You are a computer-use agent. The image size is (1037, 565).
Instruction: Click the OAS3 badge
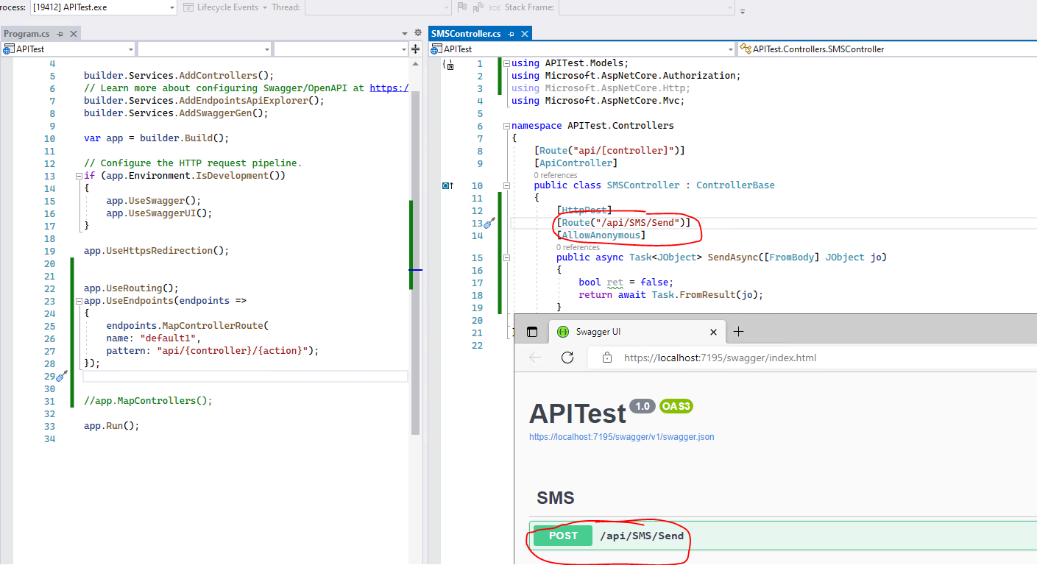click(676, 406)
